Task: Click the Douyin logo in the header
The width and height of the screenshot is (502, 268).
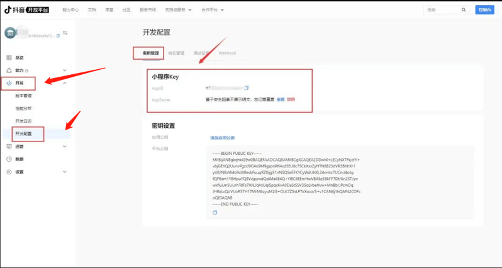Action: 26,10
